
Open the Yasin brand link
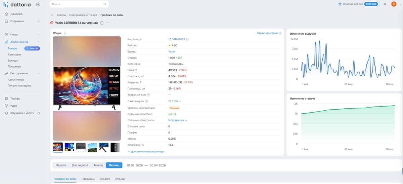click(171, 51)
